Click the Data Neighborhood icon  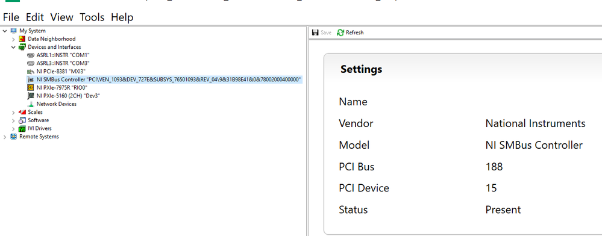coord(22,39)
